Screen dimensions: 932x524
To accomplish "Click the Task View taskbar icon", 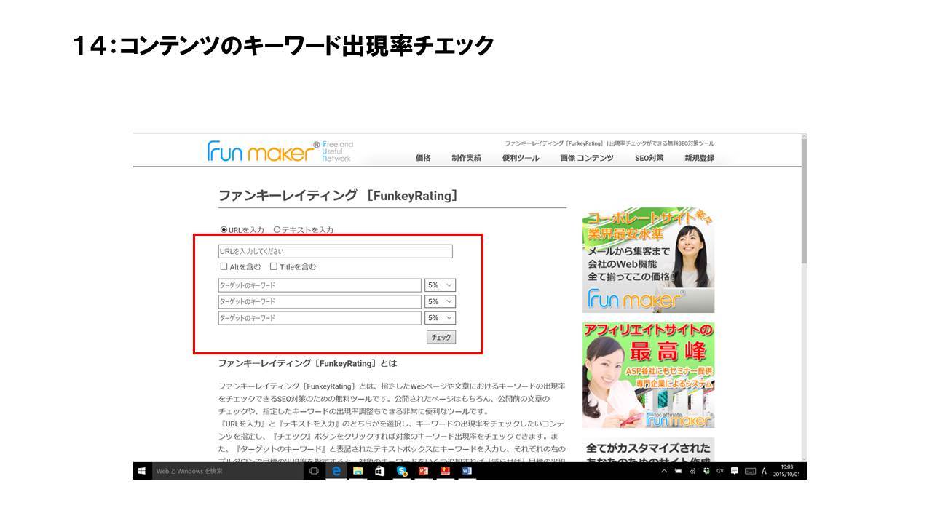I will [x=315, y=471].
